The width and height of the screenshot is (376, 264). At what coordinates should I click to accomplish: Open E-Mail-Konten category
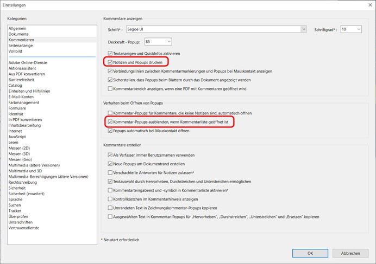click(x=21, y=97)
